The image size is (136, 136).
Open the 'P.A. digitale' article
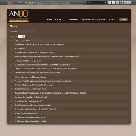coord(20,49)
